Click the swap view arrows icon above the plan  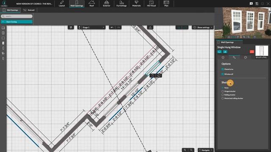tap(71, 27)
